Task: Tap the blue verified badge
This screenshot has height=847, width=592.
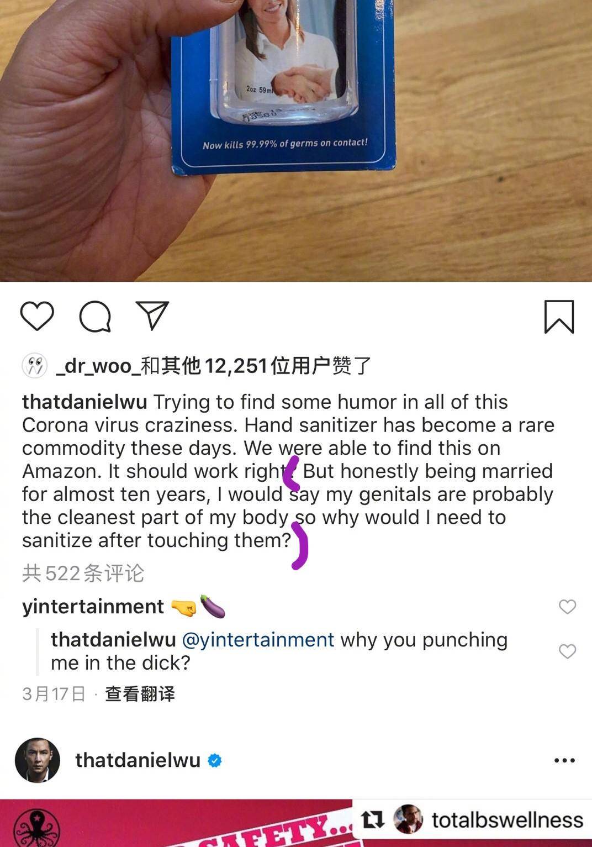Action: [x=215, y=761]
